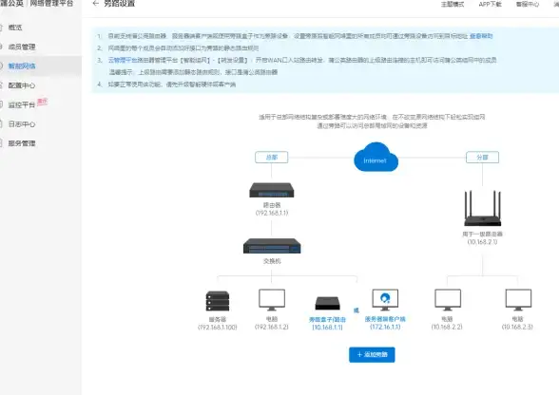The image size is (559, 395).
Task: Click the (10.168.1.1) address text
Action: (327, 327)
